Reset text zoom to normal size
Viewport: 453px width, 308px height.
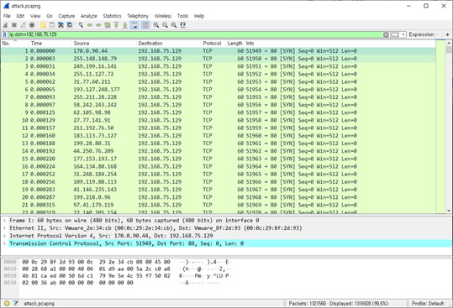point(174,25)
